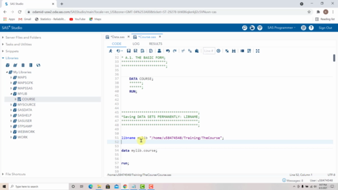The width and height of the screenshot is (338, 190).
Task: Click the assign library icon in Libraries toolbar
Action: click(15, 65)
